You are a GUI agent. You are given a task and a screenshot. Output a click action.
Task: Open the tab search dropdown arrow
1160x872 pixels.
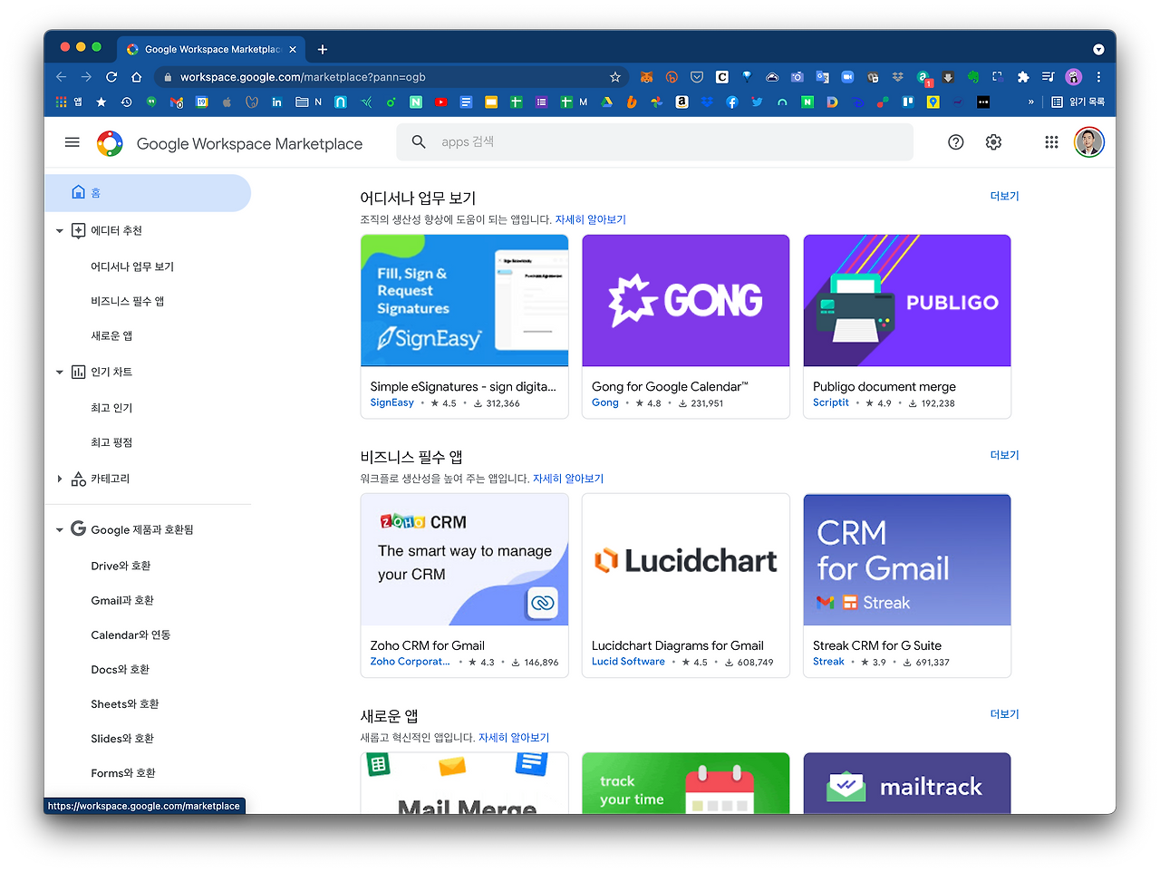tap(1098, 49)
